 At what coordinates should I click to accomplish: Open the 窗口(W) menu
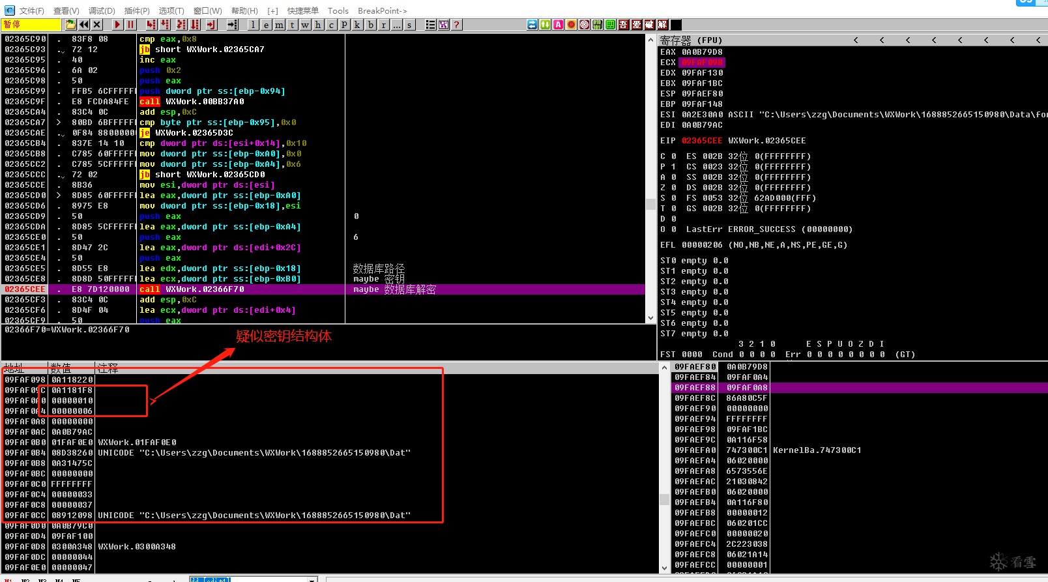coord(208,10)
